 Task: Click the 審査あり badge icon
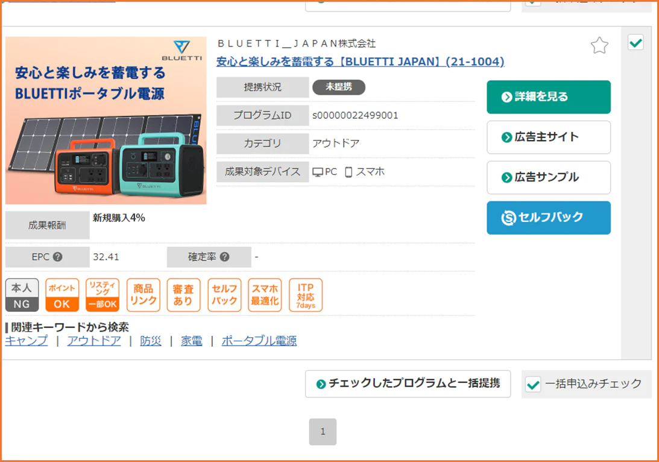184,295
